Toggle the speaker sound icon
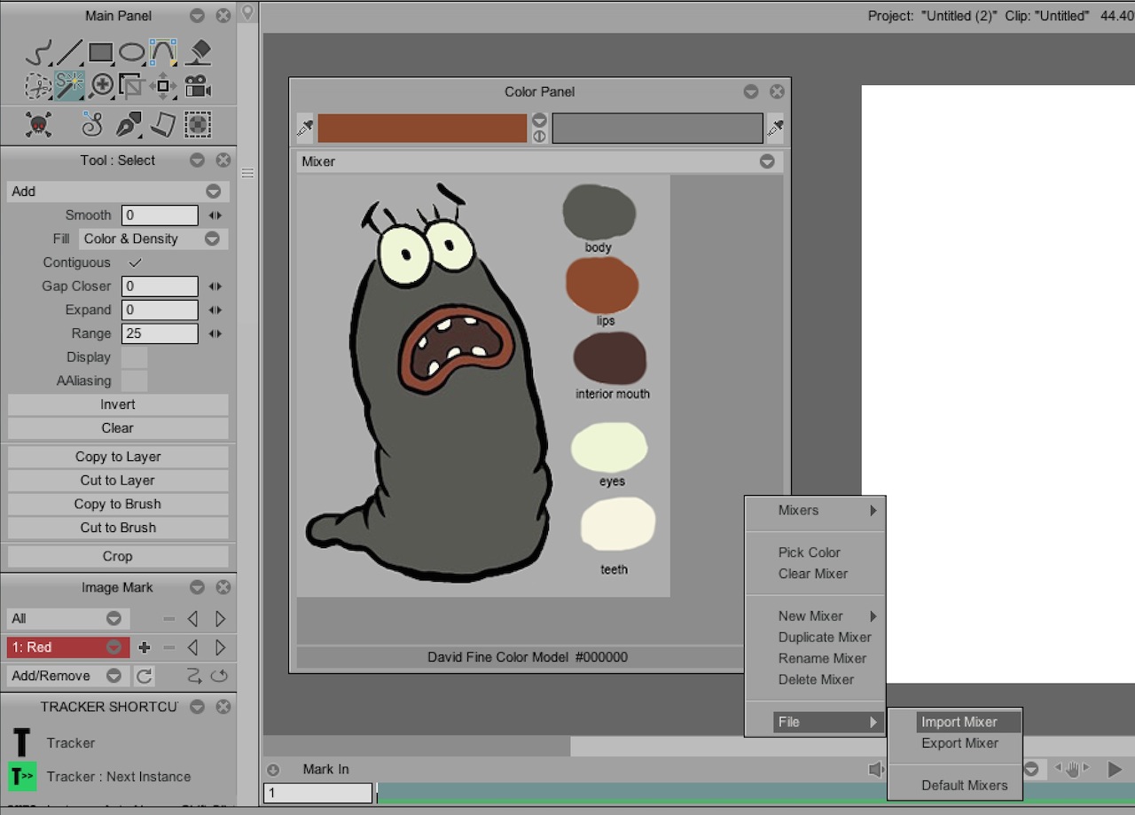Viewport: 1135px width, 815px height. pyautogui.click(x=876, y=769)
